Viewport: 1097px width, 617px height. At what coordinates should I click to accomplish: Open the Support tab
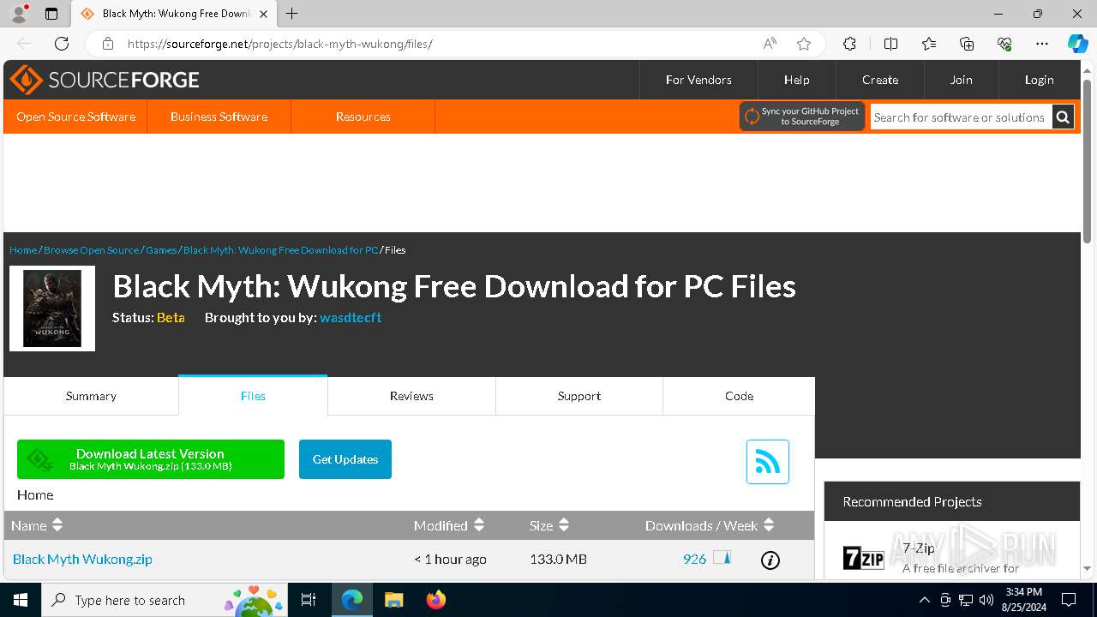click(579, 396)
